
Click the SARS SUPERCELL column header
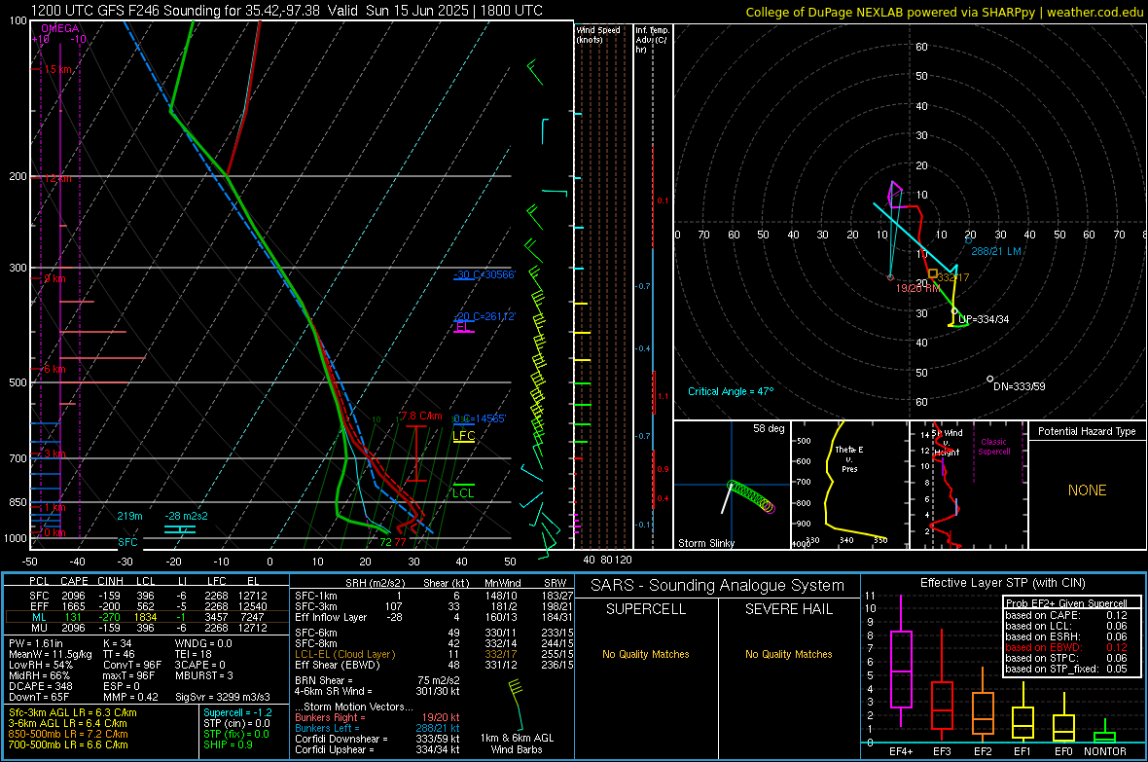[646, 609]
